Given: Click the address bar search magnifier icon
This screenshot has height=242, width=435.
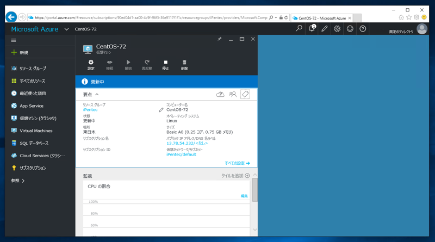Looking at the screenshot, I should click(271, 17).
